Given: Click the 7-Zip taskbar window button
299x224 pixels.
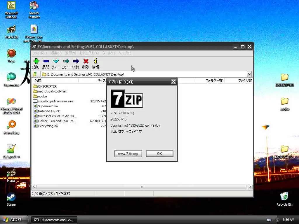Looking at the screenshot, I should 54,220.
